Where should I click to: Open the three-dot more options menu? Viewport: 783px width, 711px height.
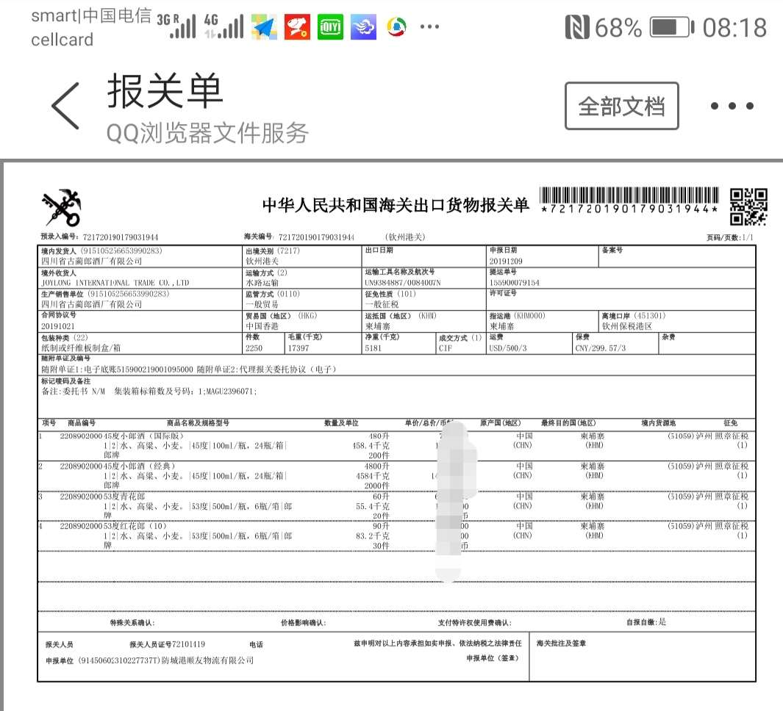pyautogui.click(x=732, y=106)
